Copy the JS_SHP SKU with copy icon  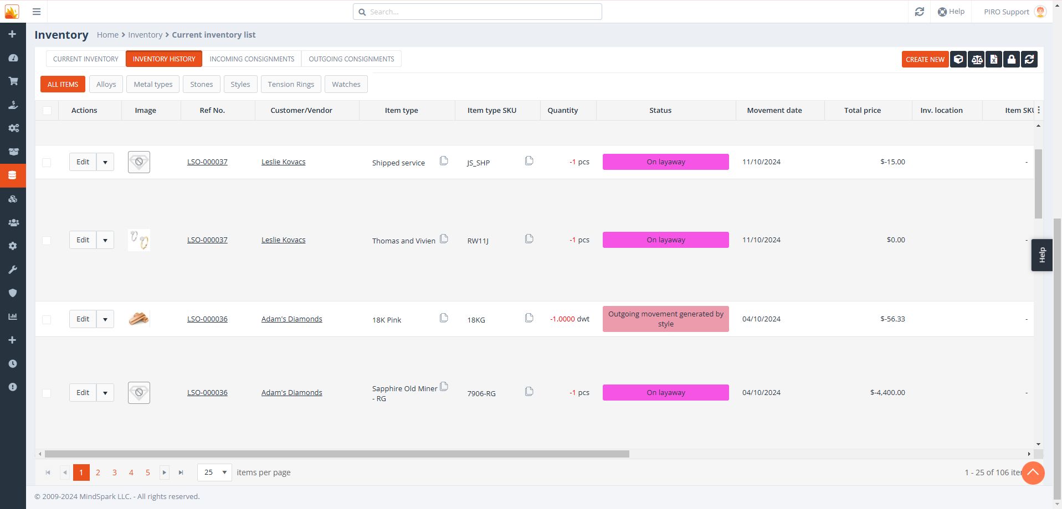[x=529, y=161]
